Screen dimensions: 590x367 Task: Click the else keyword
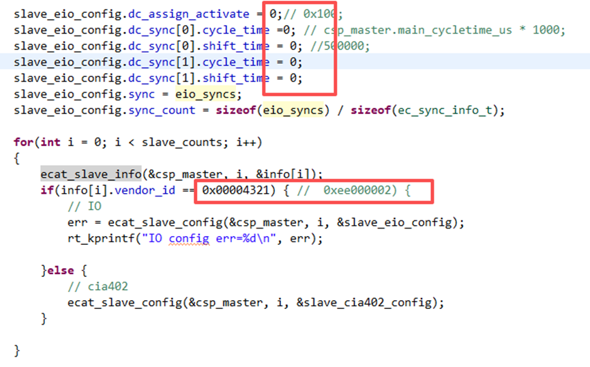click(x=61, y=270)
